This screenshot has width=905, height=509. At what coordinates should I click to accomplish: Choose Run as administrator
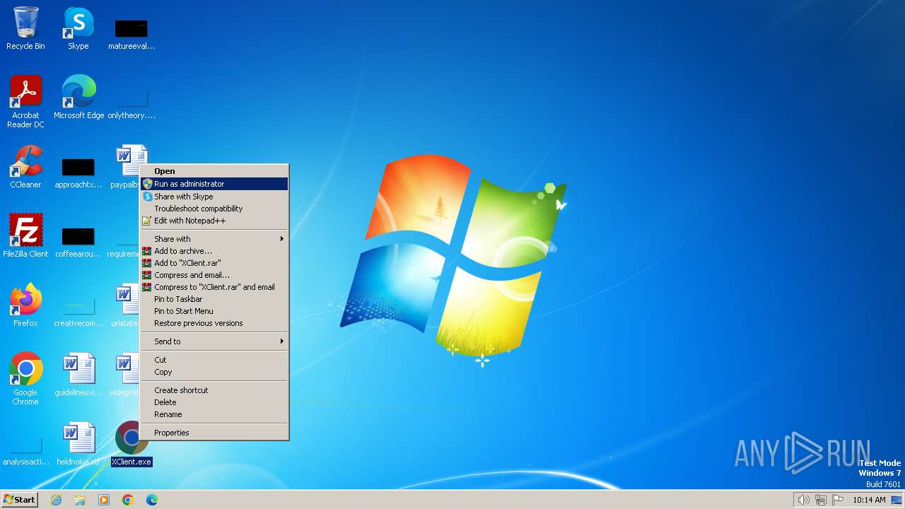click(x=214, y=184)
